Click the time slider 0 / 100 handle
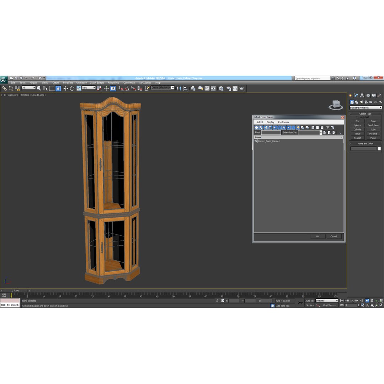 [x=15, y=291]
